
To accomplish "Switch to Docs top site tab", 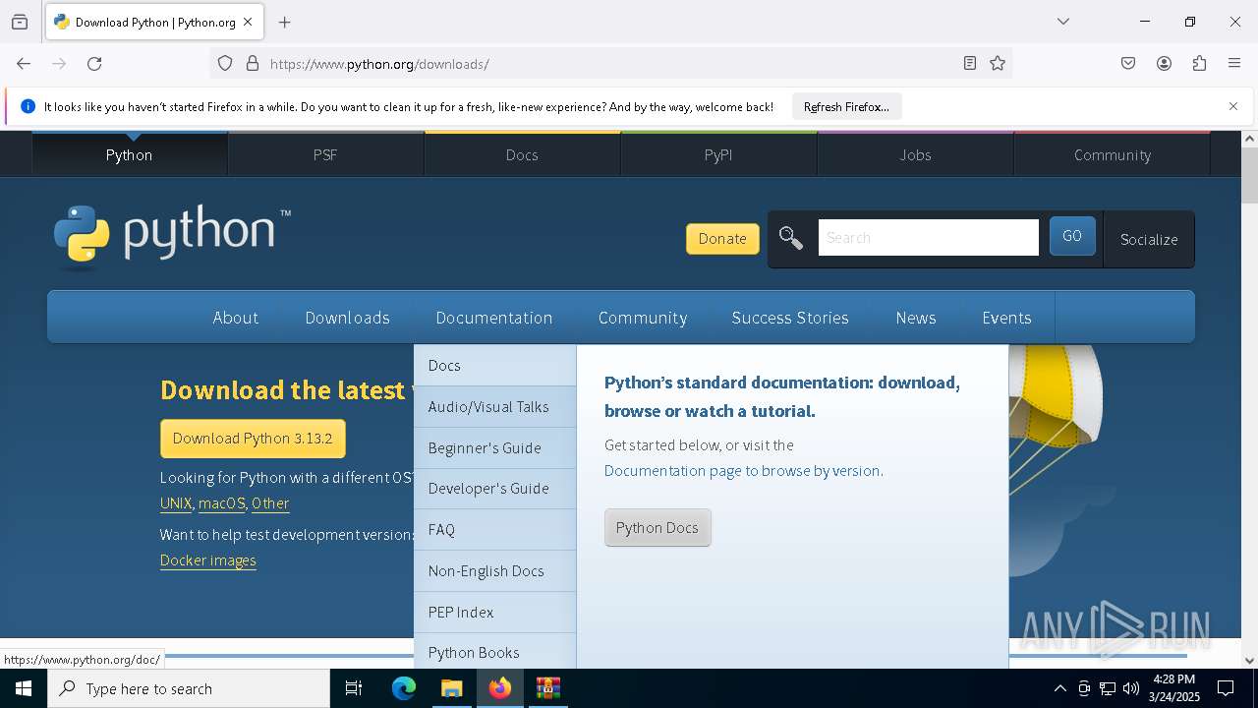I will (x=522, y=154).
